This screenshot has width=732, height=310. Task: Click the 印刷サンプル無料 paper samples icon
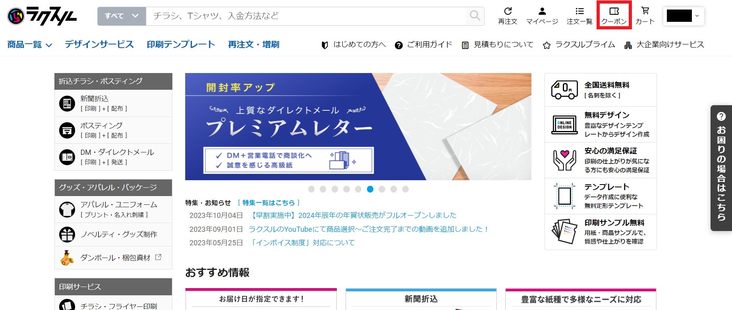click(x=564, y=231)
